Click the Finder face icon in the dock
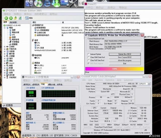 [x=29, y=4]
